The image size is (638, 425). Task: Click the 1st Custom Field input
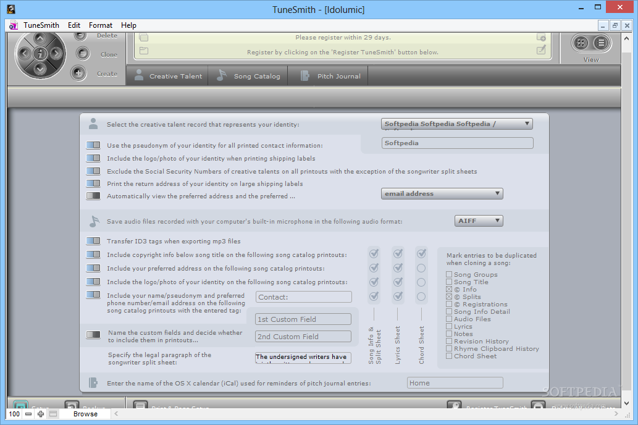(x=303, y=319)
